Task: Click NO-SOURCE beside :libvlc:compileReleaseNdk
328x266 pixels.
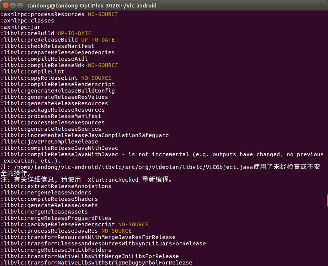Action: (103, 65)
